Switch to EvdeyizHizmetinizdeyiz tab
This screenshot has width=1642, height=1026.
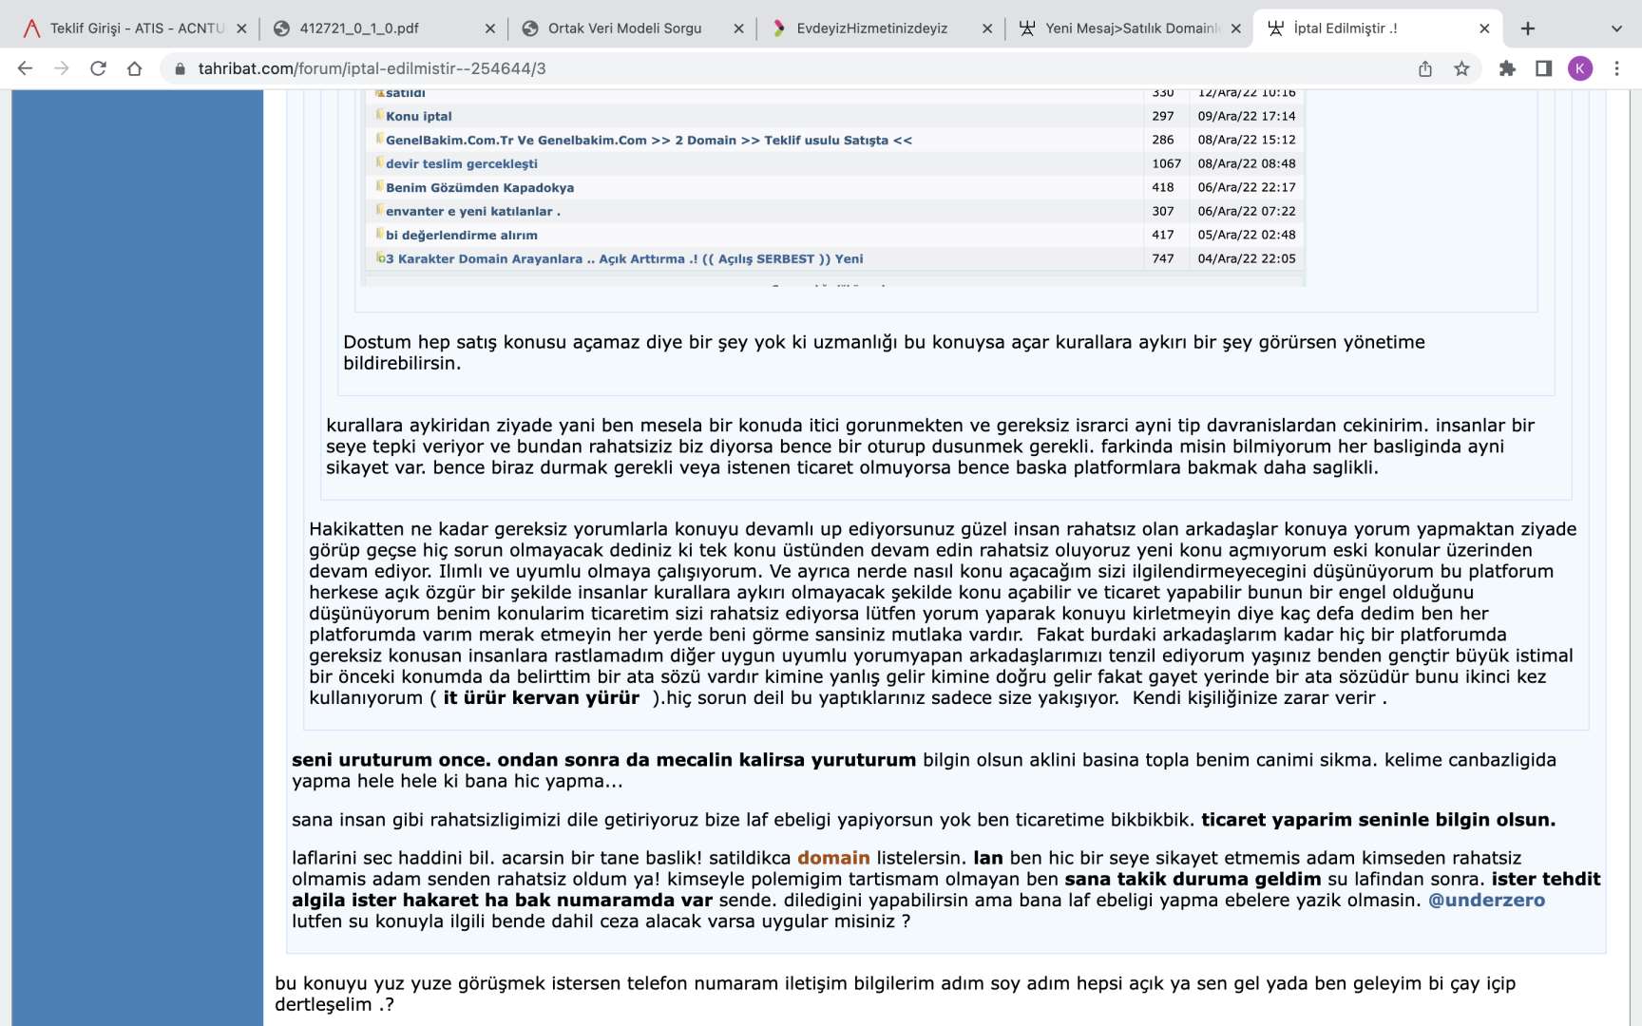[x=881, y=28]
